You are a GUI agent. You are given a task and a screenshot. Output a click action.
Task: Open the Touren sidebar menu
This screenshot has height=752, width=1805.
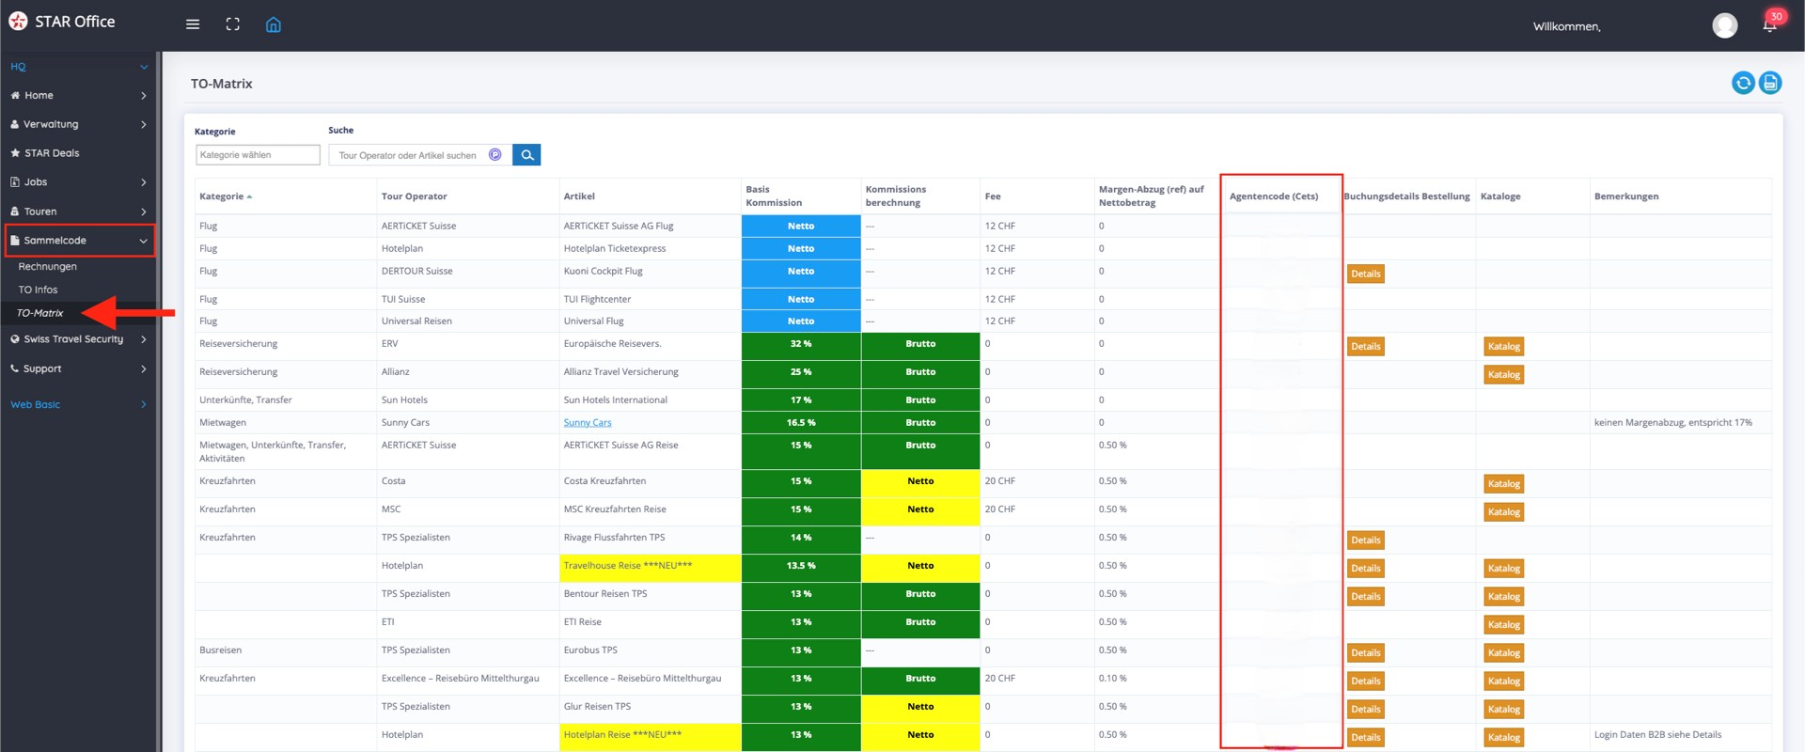point(79,211)
